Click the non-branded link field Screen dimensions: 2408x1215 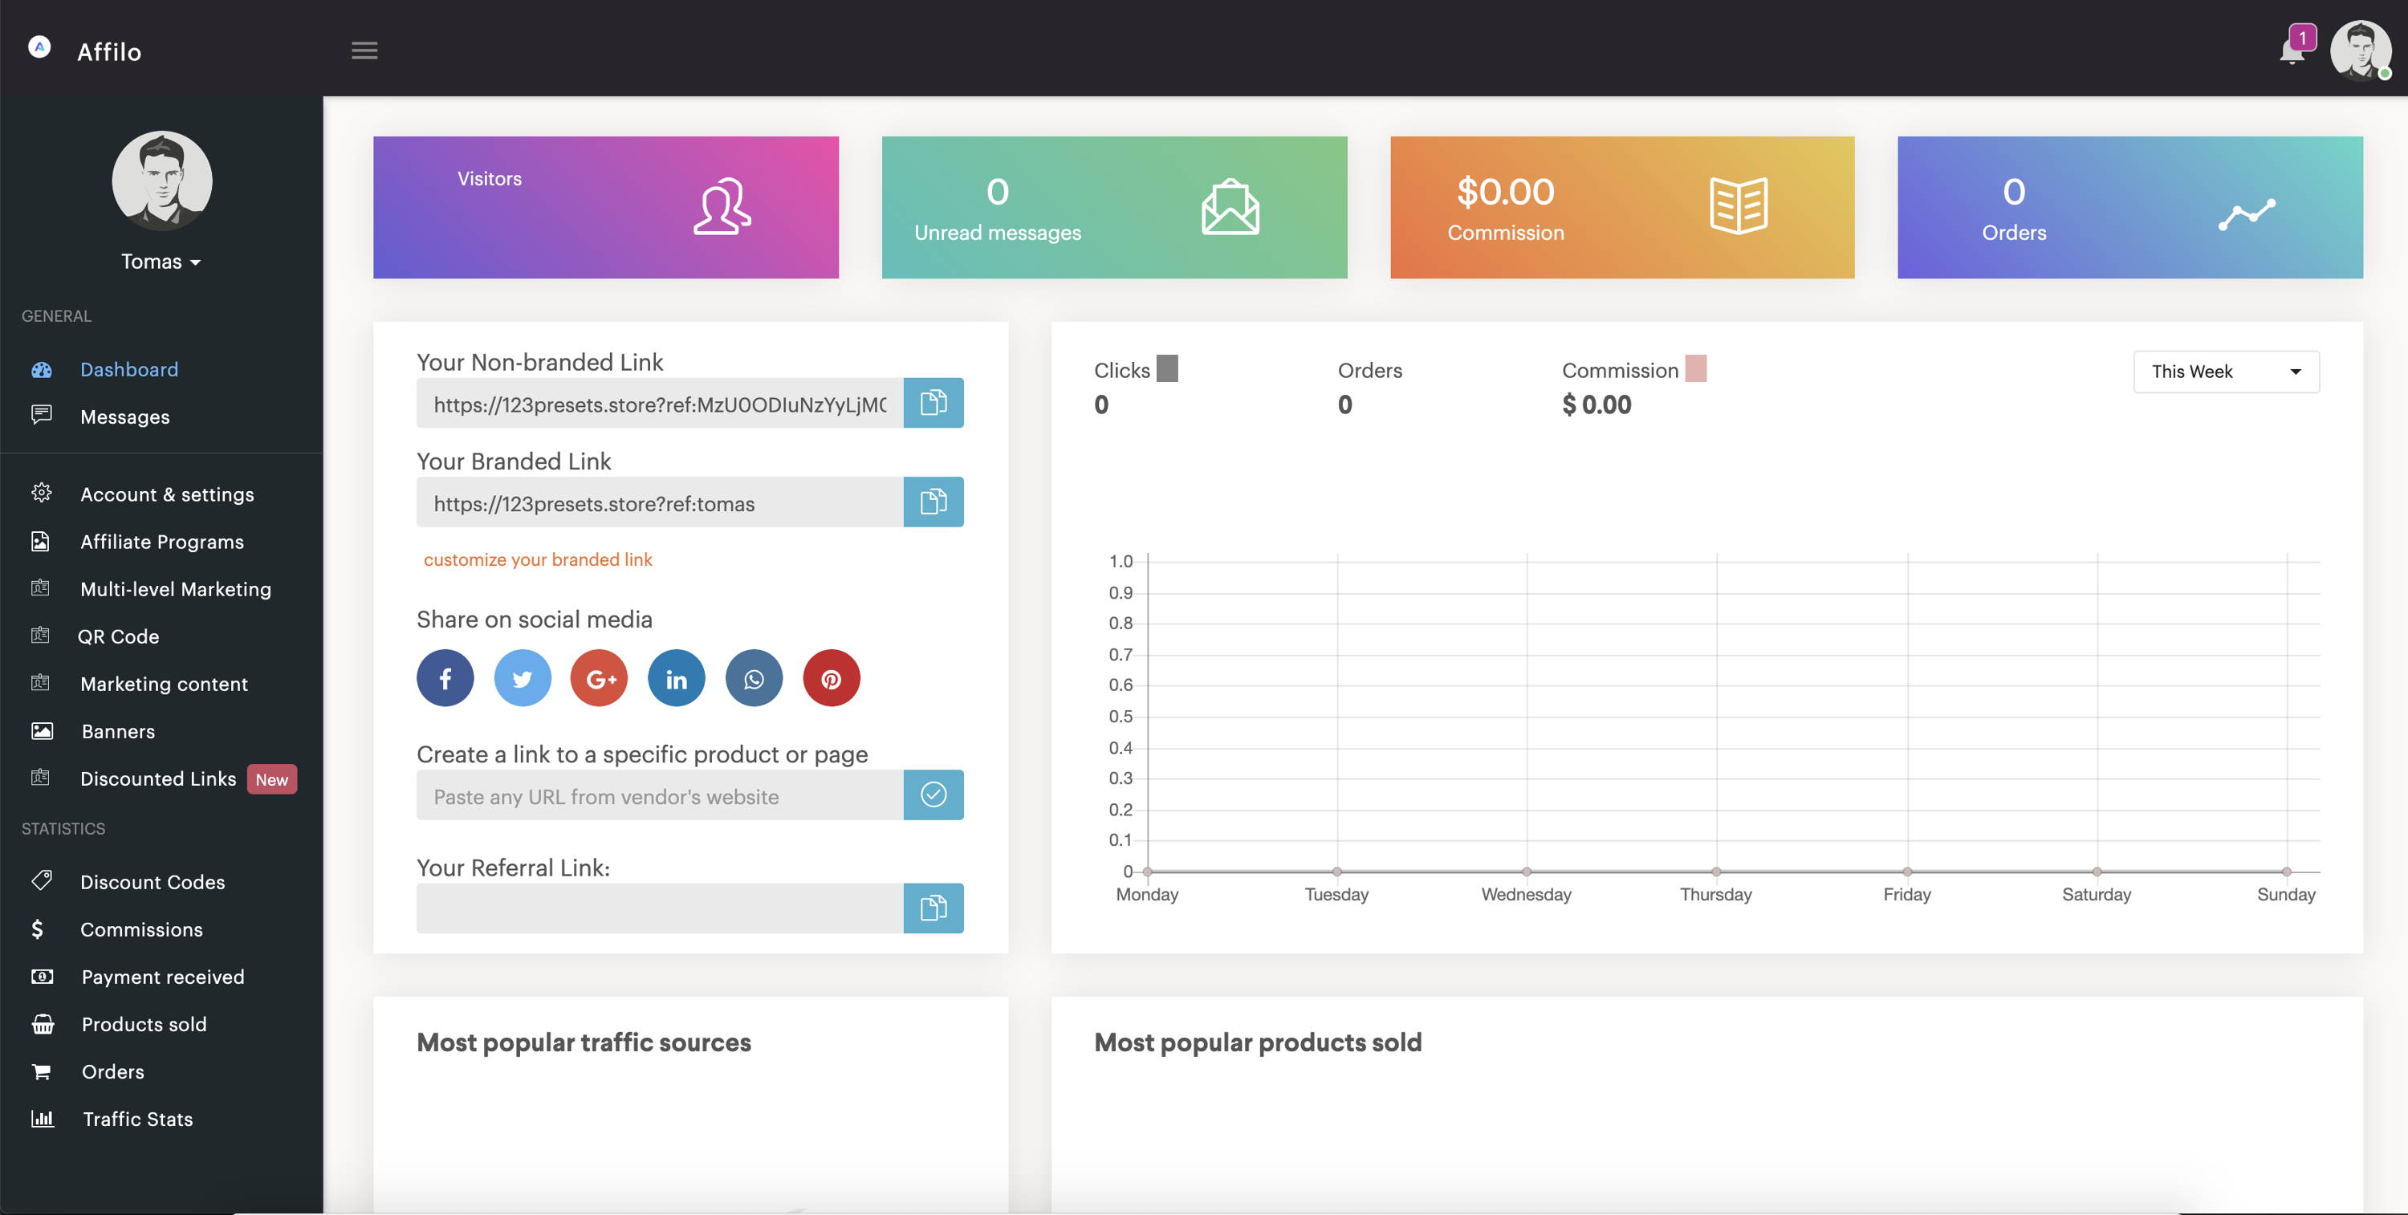(x=660, y=403)
